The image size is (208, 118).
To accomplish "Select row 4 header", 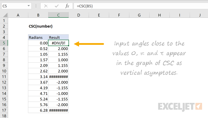I will coord(4,37).
